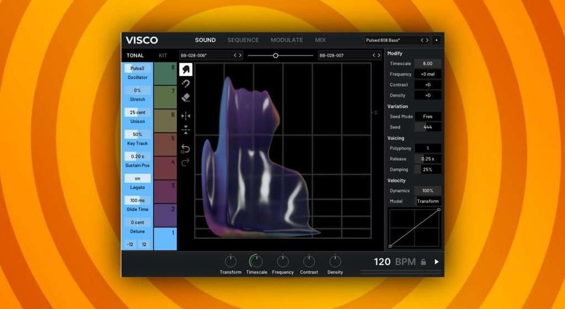This screenshot has height=309, width=565.
Task: Select next sample for BB-028-007 slot
Action: [379, 55]
